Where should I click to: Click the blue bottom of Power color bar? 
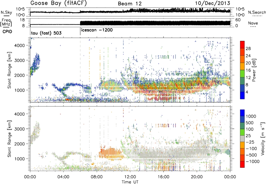tap(242, 96)
